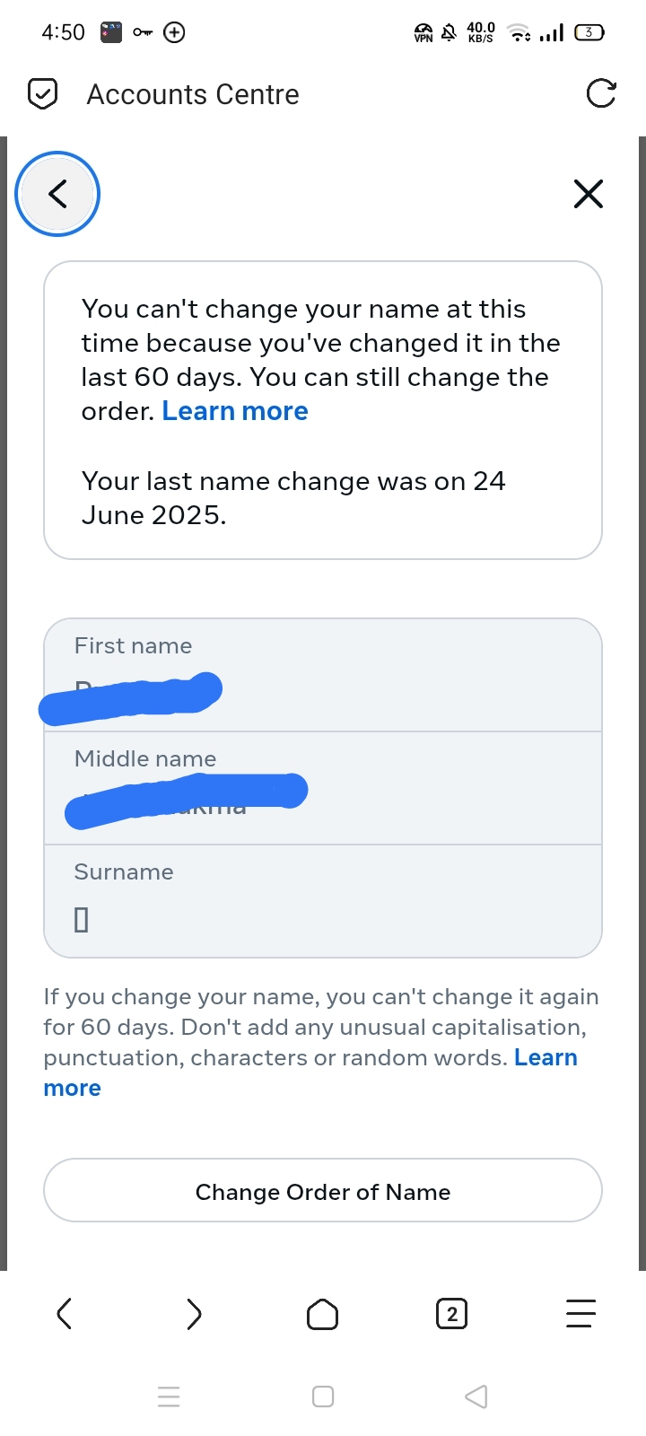Tap the Surname field
Viewport: 646px width, 1436px height.
pyautogui.click(x=323, y=901)
